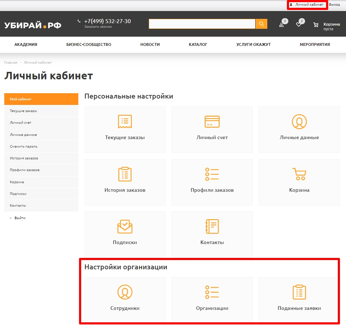Click Корзина пуста text in header

point(331,26)
